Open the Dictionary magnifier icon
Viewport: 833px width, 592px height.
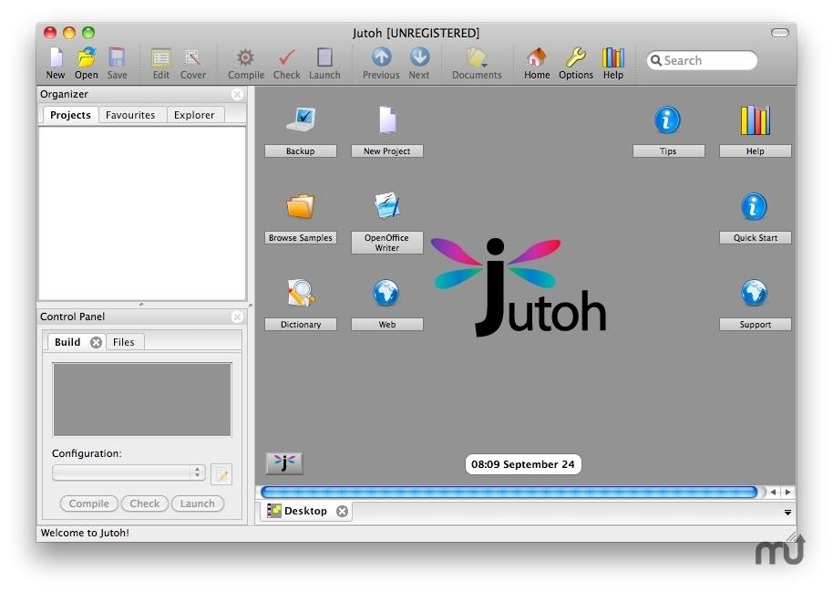[x=301, y=293]
